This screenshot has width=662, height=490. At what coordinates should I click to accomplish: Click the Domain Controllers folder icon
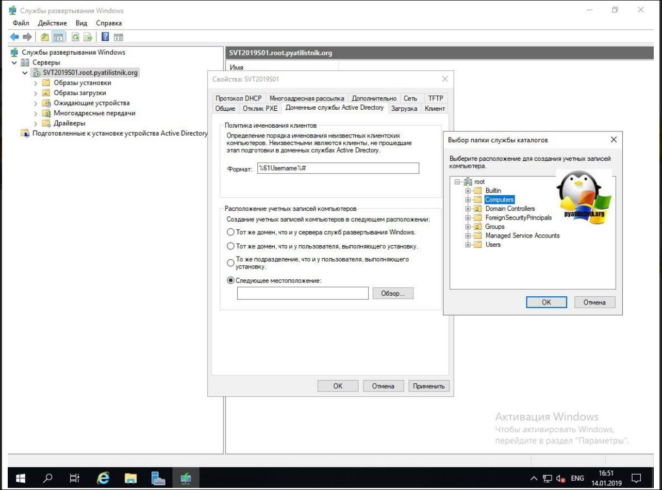478,209
